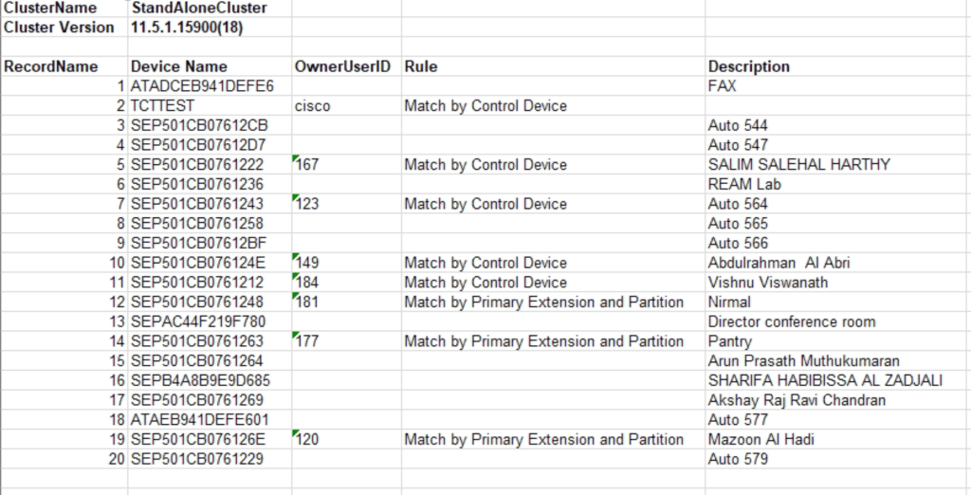
Task: Select the Auto 579 description cell
Action: (x=738, y=459)
